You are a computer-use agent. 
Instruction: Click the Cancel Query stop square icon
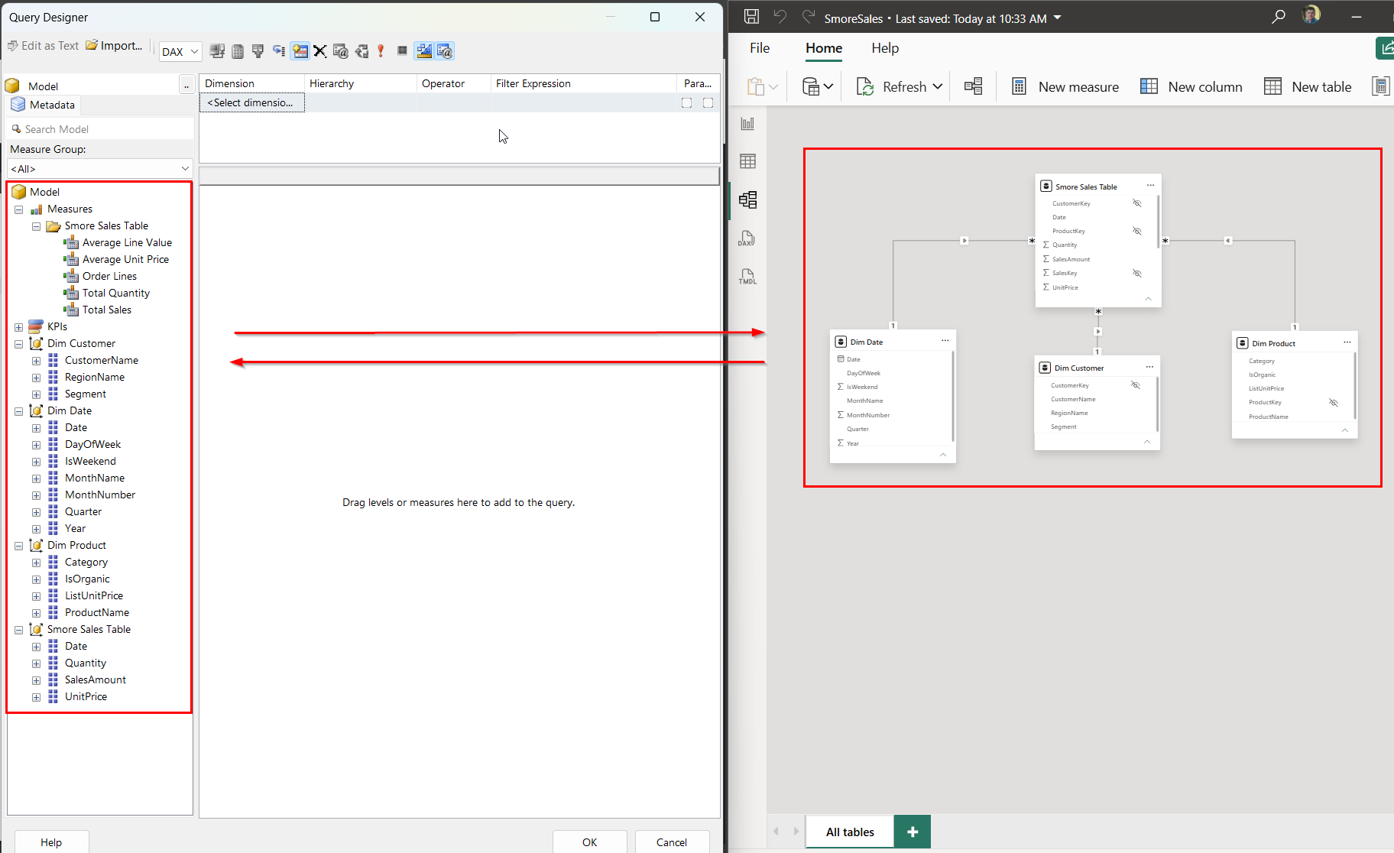click(402, 51)
